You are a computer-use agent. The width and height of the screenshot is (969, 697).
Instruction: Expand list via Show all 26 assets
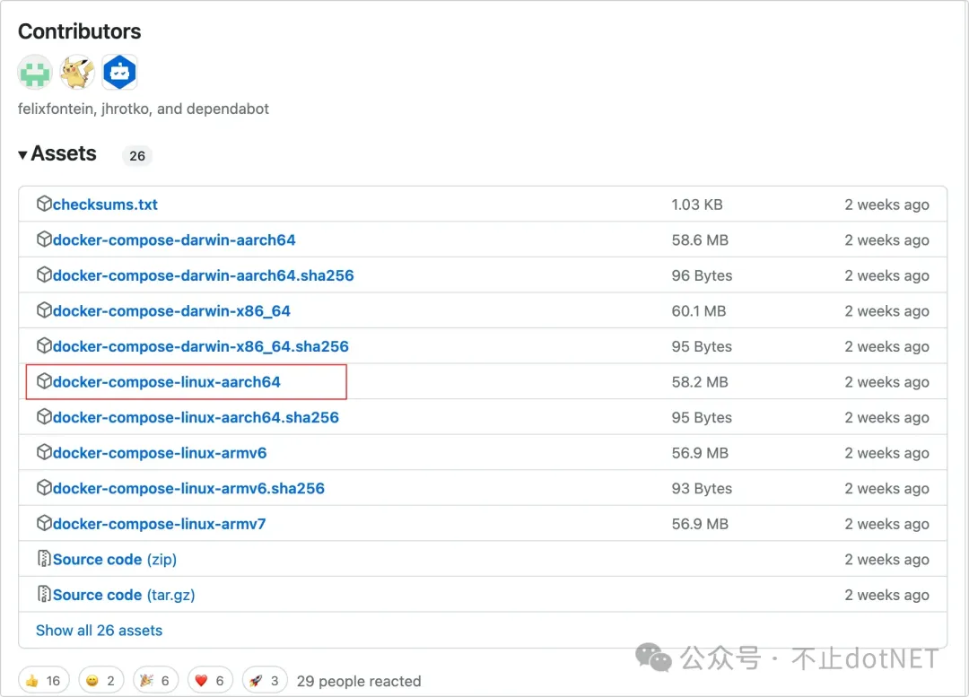tap(99, 631)
